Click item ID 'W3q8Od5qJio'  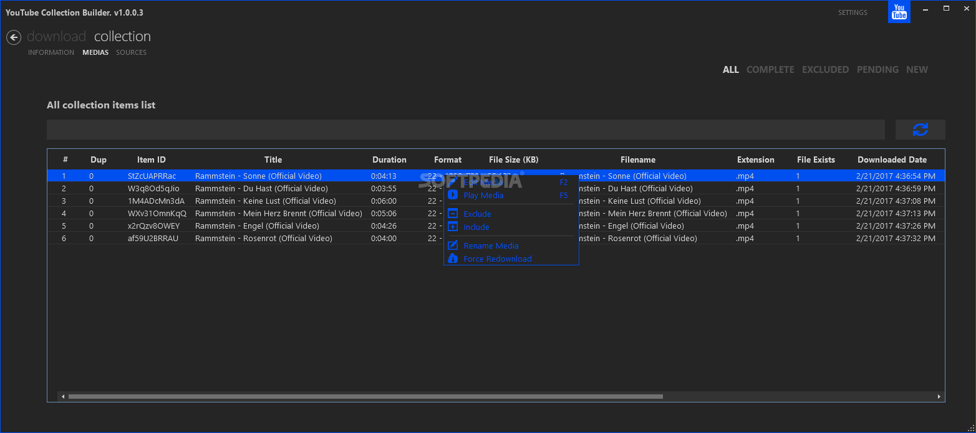153,189
